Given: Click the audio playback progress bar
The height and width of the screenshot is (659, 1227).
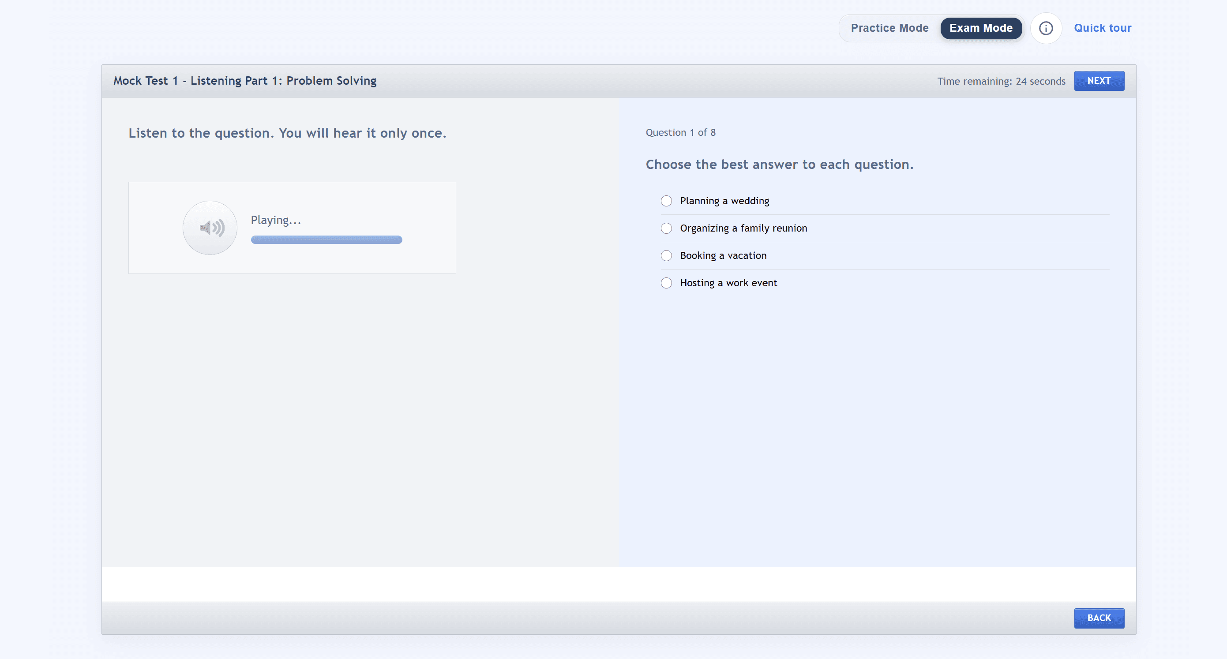Looking at the screenshot, I should [326, 240].
